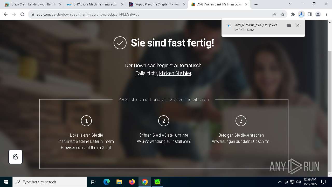Open a new browser tab
Screen dimensions: 332x187
click(x=256, y=4)
